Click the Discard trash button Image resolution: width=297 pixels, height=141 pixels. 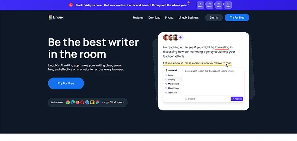tap(190, 99)
